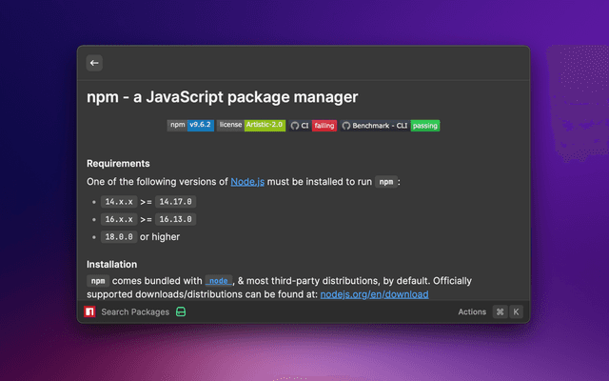Click the Search Packages label
Image resolution: width=609 pixels, height=381 pixels.
[135, 311]
